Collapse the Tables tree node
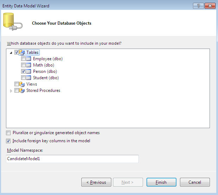Image resolution: width=218 pixels, height=195 pixels. [x=11, y=53]
